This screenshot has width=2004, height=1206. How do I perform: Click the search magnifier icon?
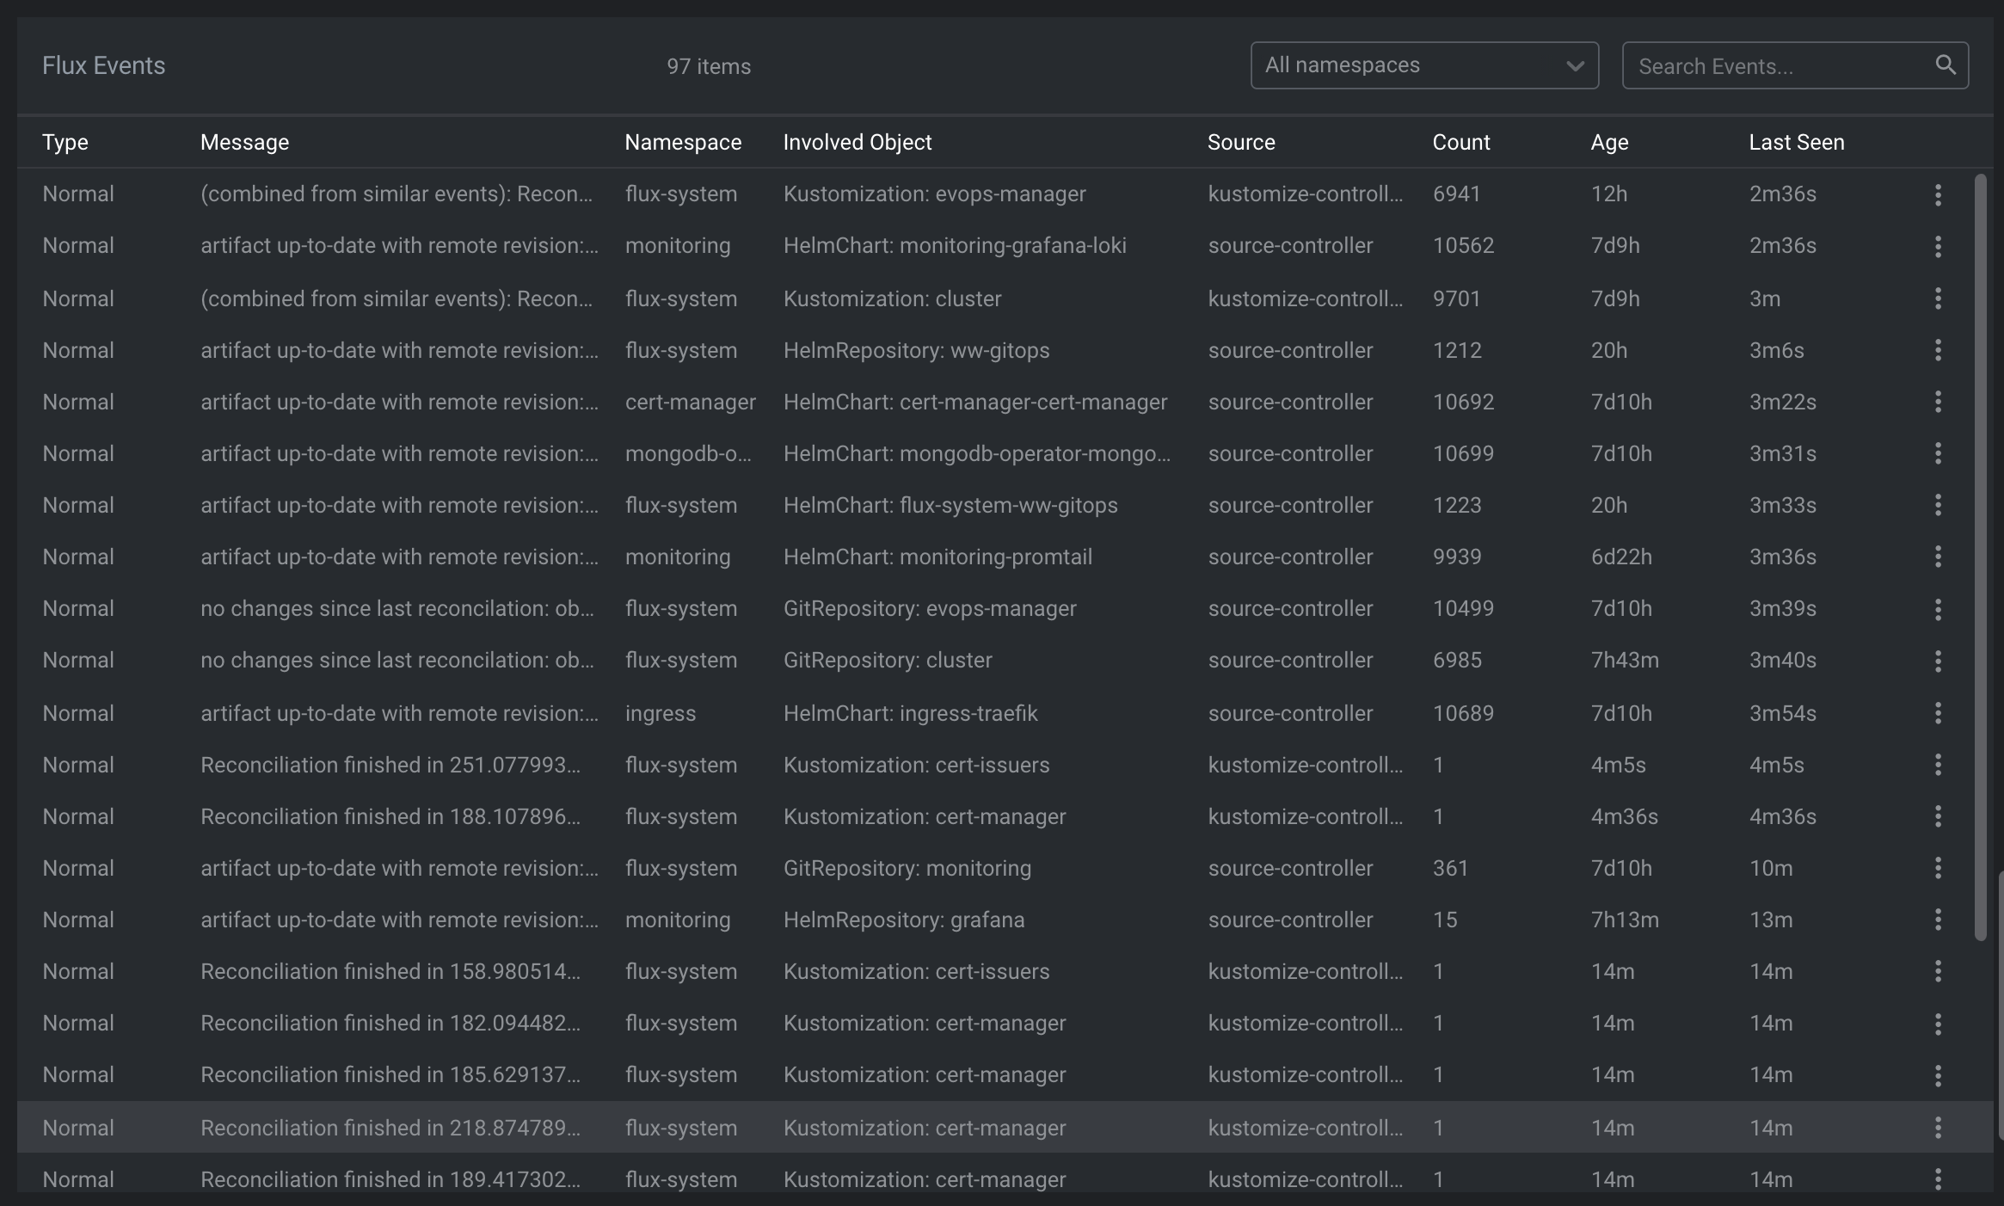(1945, 65)
